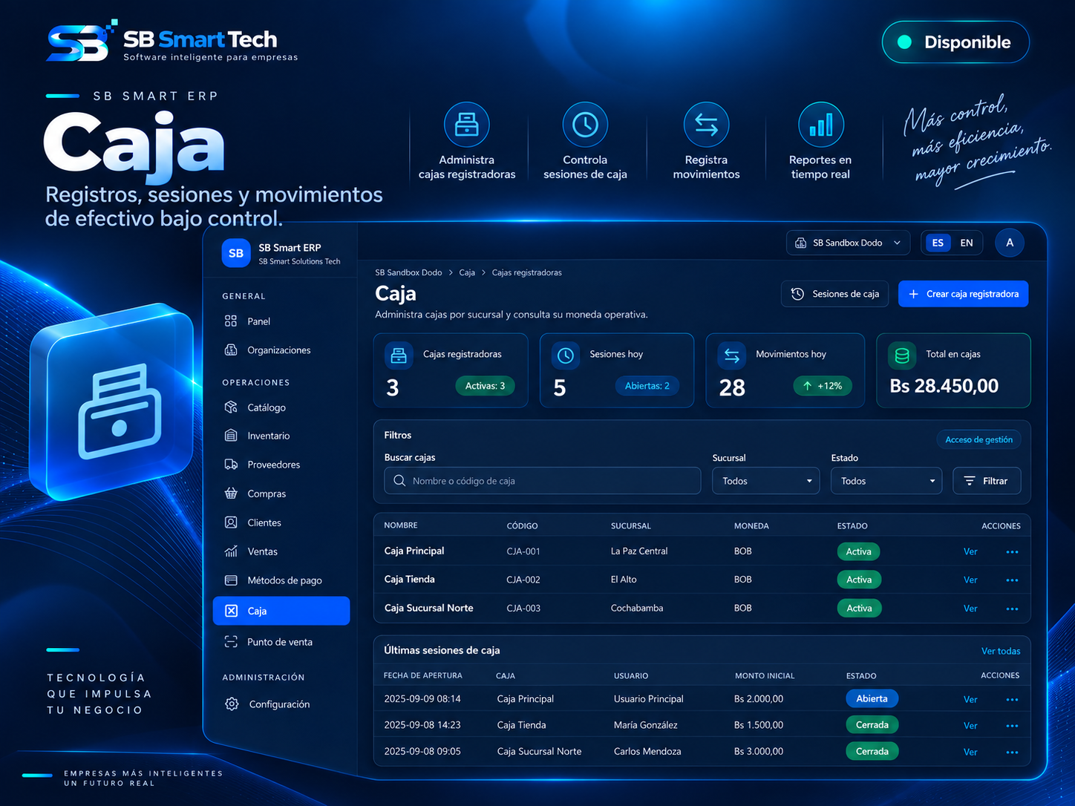
Task: Switch language to EN
Action: click(967, 243)
